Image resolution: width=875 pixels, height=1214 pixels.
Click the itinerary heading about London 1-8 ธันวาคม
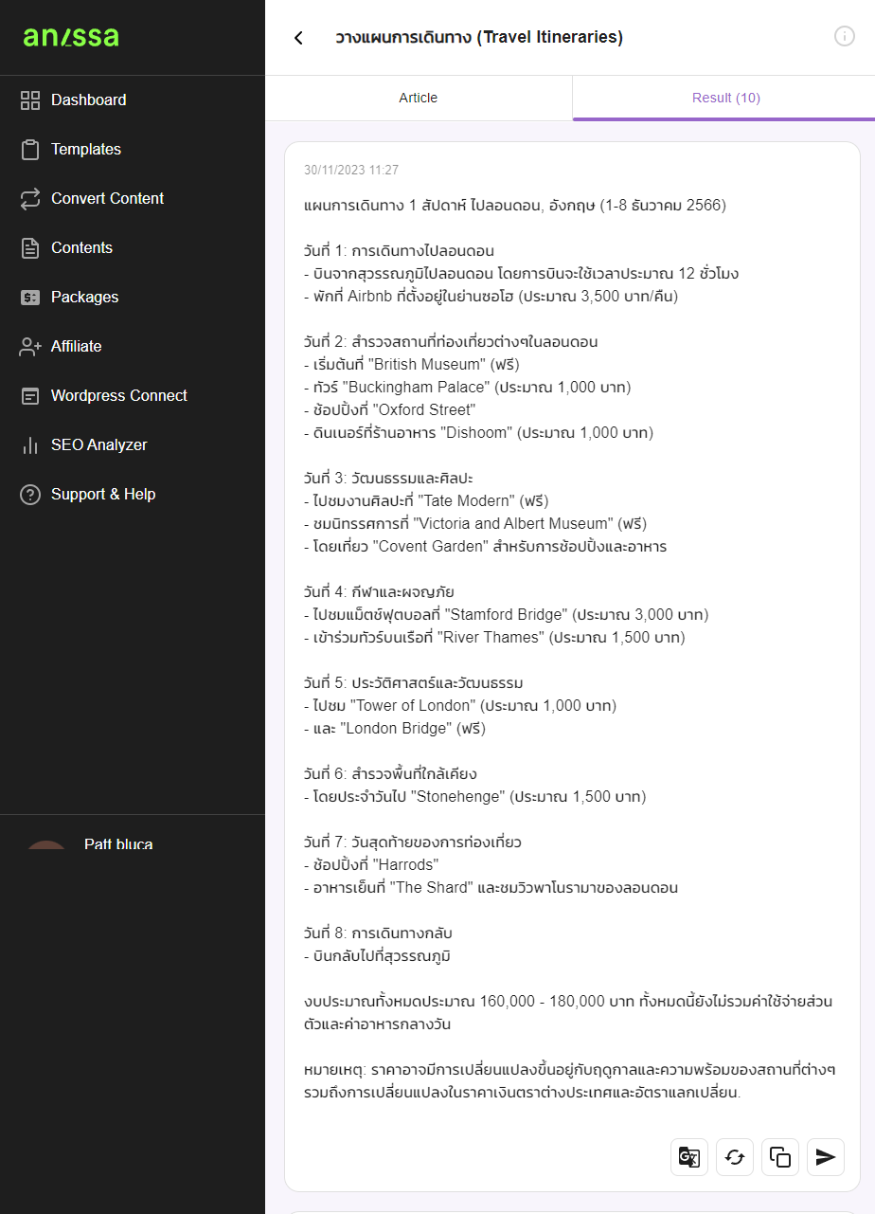click(515, 206)
